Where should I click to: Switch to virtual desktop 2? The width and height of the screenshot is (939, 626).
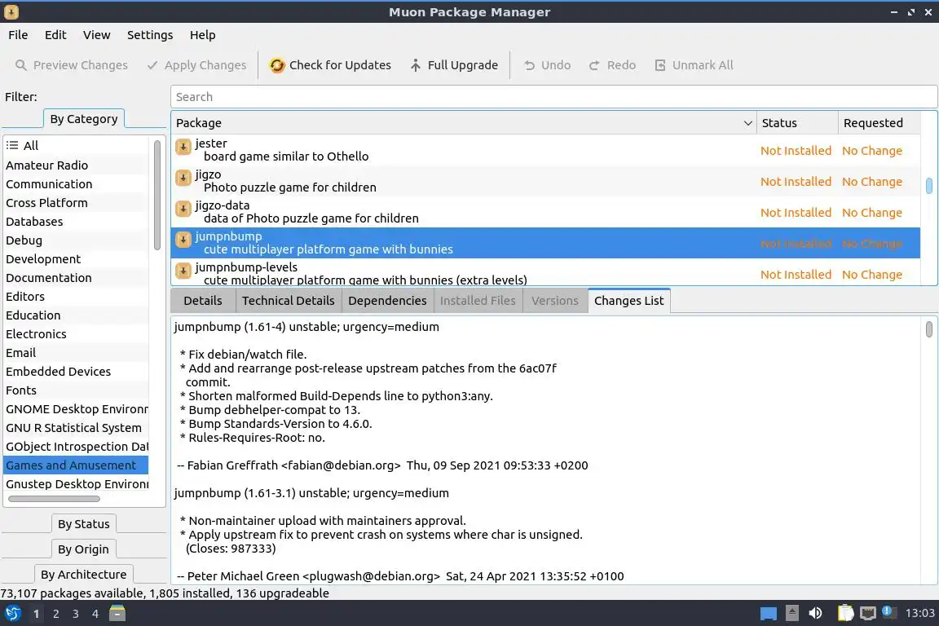[55, 614]
